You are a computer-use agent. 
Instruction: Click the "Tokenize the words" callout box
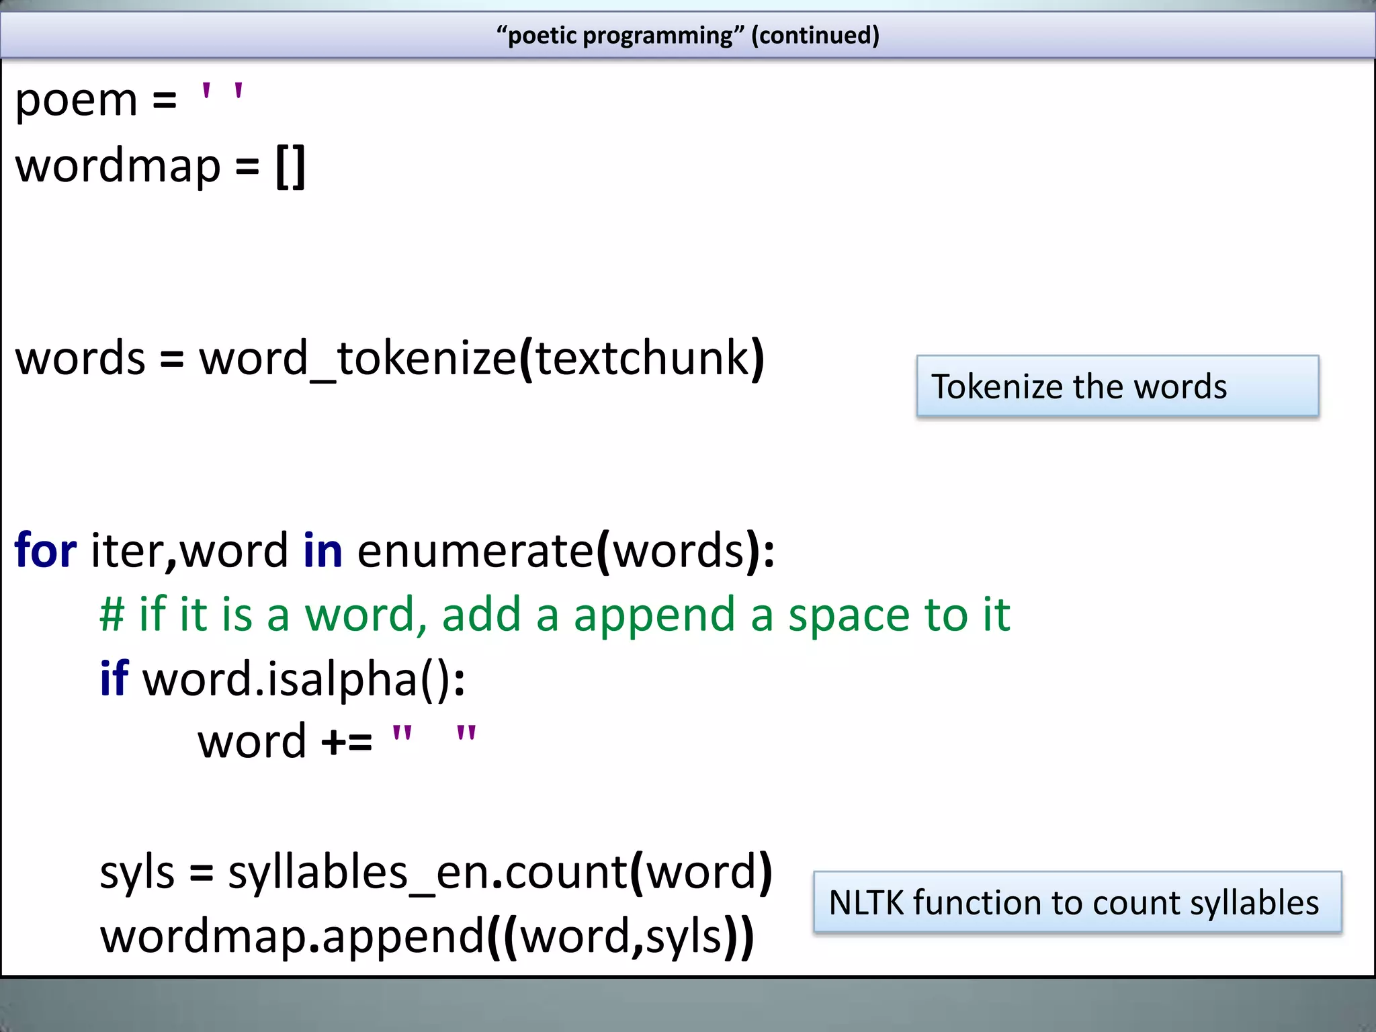tap(1117, 386)
